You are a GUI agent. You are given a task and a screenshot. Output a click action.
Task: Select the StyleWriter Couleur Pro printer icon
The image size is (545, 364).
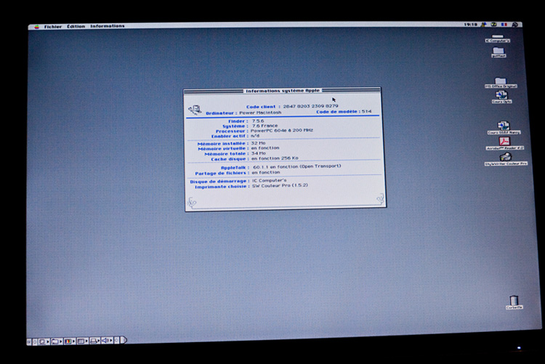click(506, 157)
